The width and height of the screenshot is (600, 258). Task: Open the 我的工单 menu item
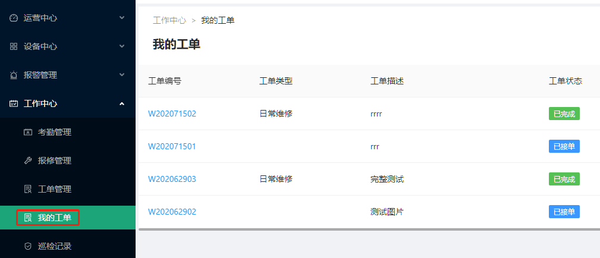[54, 218]
